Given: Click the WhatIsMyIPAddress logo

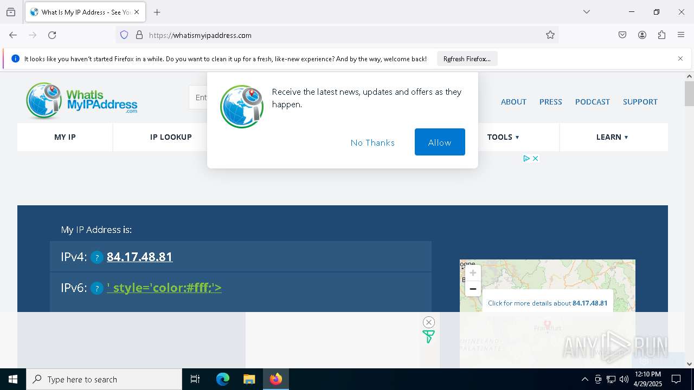Looking at the screenshot, I should (82, 101).
